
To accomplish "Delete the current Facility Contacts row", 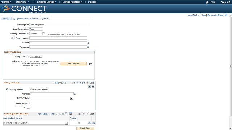I will 93,87.
